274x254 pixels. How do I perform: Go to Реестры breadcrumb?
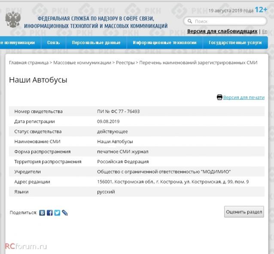(125, 63)
